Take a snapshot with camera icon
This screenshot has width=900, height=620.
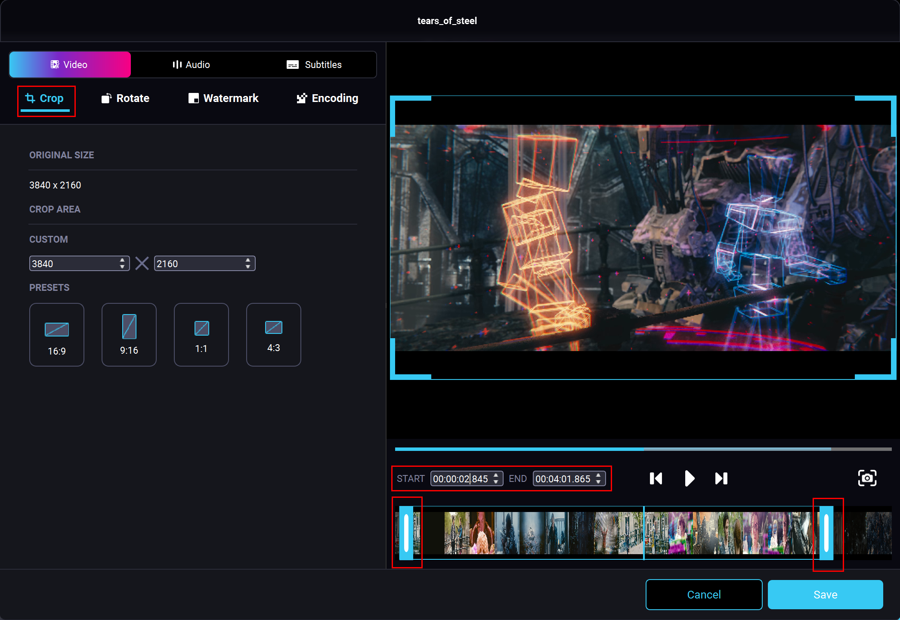point(867,478)
